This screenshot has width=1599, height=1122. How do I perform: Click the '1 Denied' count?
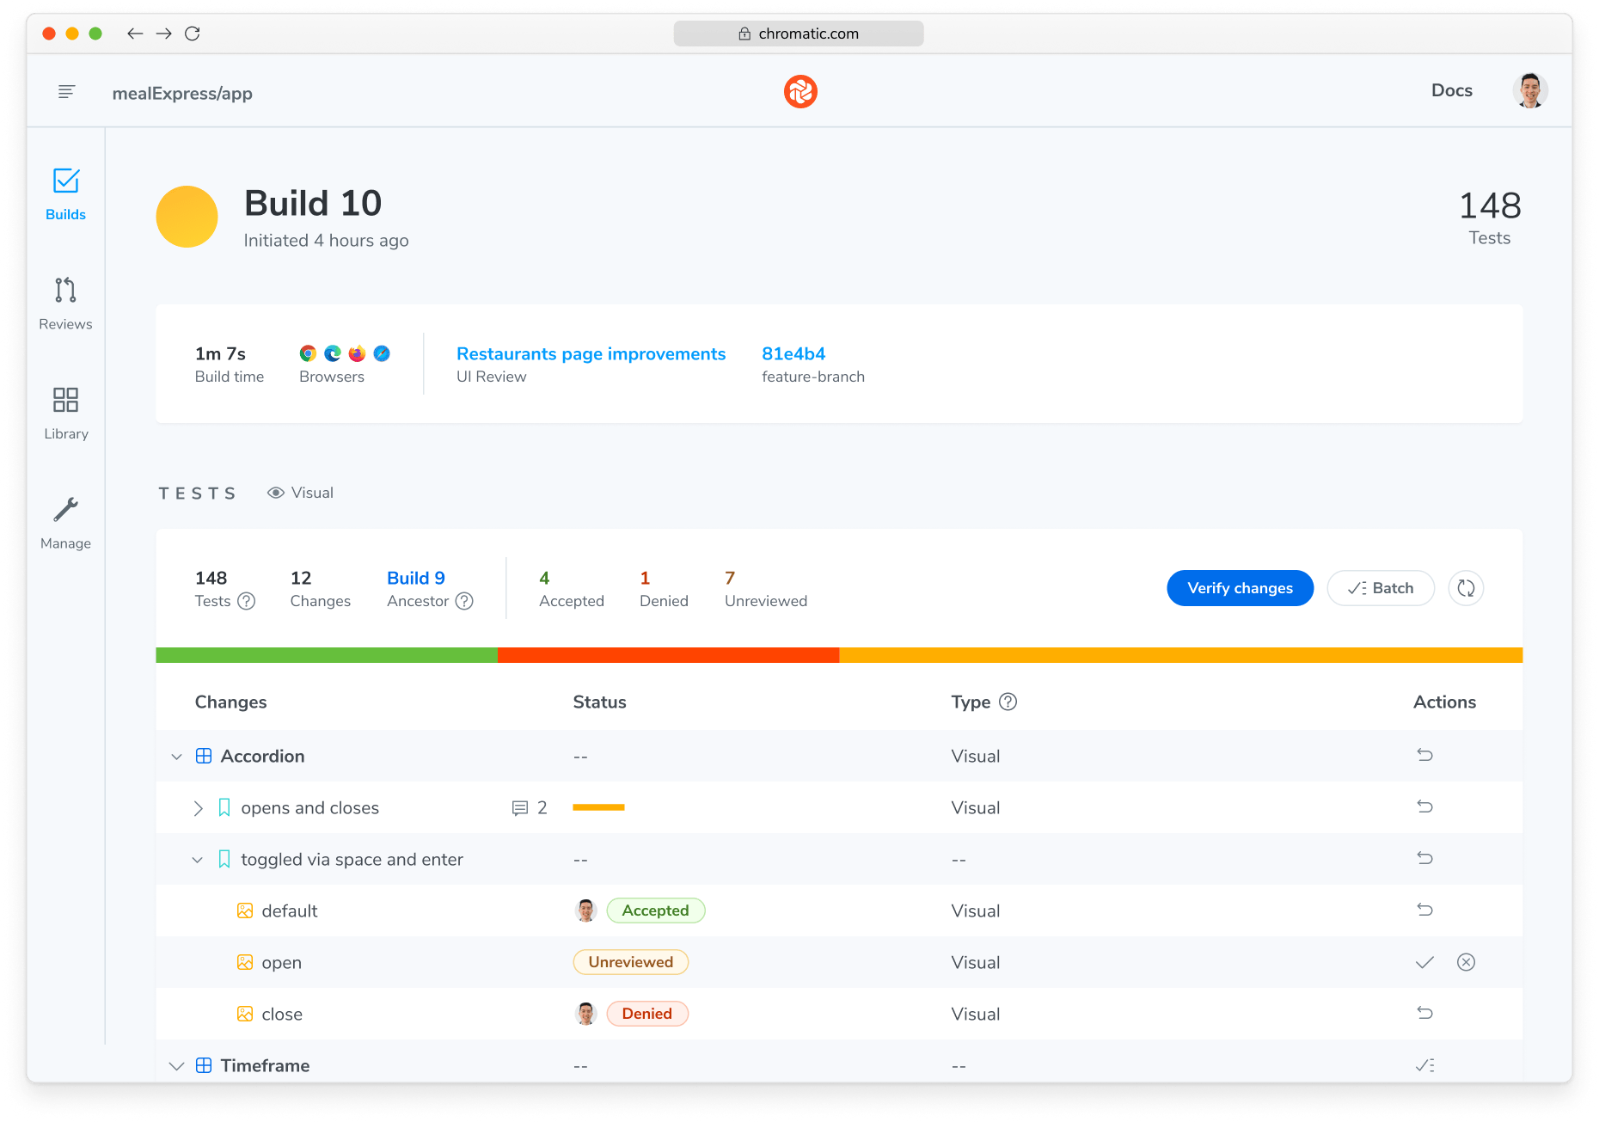coord(664,589)
